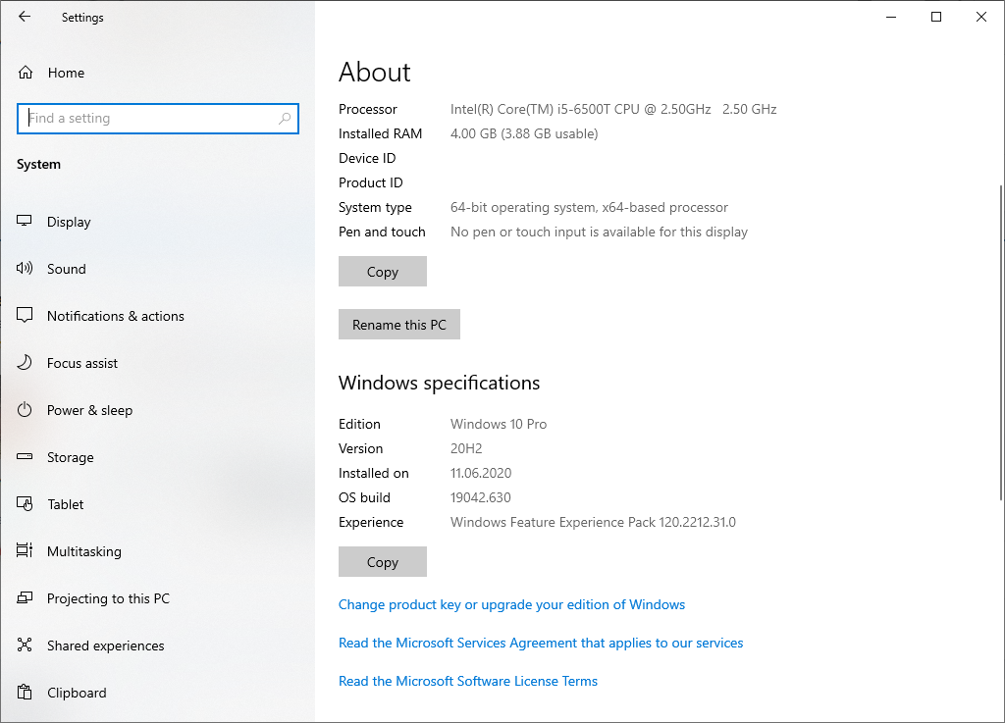Open Microsoft Software License Terms link

pos(468,681)
